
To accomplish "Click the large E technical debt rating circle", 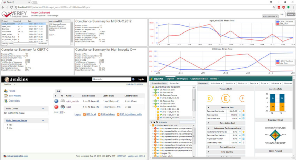I will [x=226, y=98].
